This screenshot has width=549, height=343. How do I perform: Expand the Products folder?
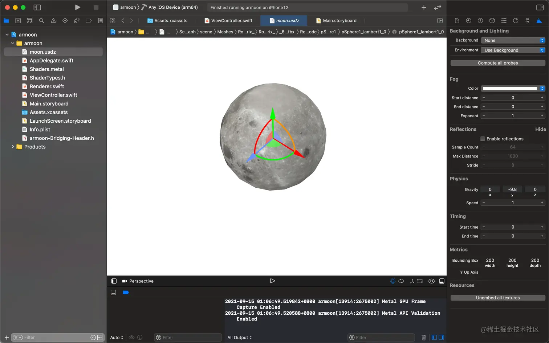coord(13,147)
